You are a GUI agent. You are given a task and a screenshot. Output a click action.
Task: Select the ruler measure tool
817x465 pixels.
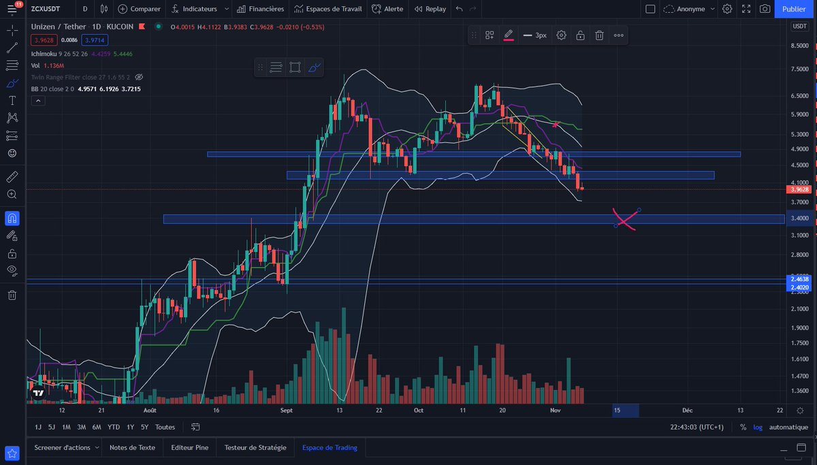pos(12,176)
